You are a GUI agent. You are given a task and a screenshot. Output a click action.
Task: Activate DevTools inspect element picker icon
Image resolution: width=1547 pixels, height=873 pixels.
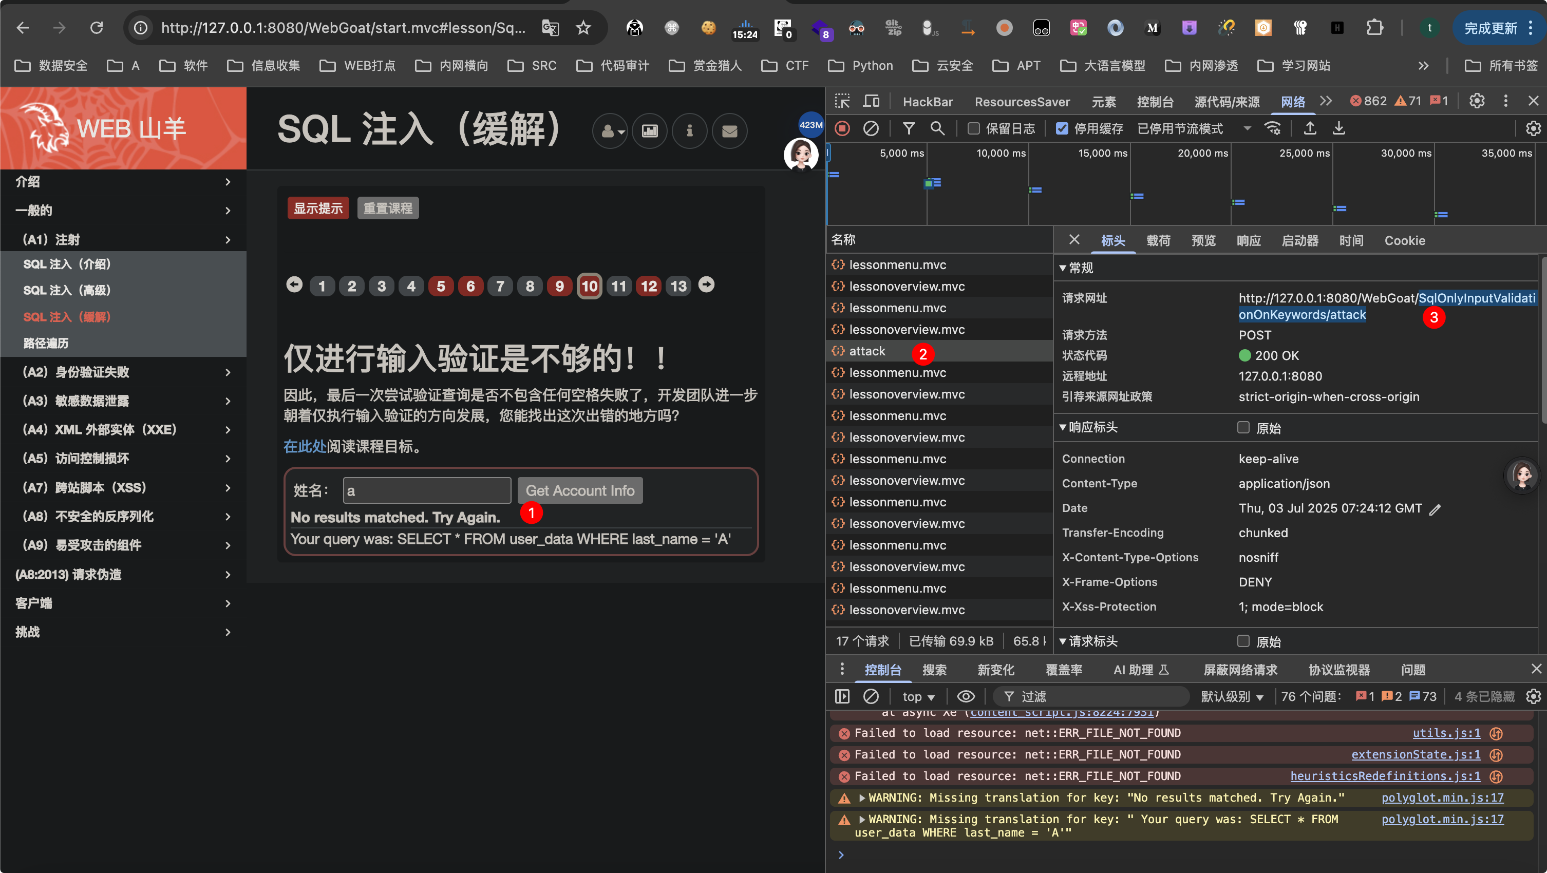(842, 101)
